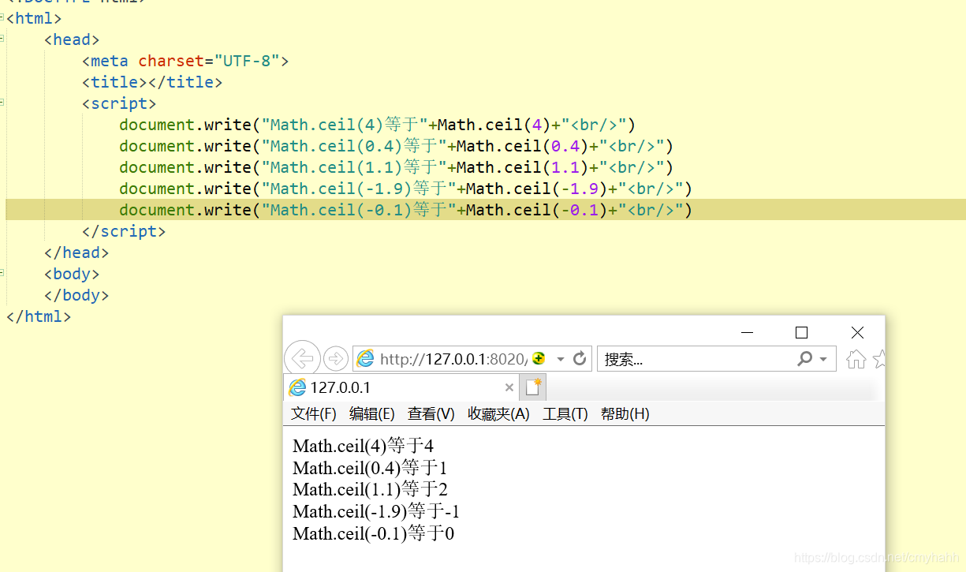Open the search provider dropdown arrow
This screenshot has width=966, height=572.
[x=823, y=359]
